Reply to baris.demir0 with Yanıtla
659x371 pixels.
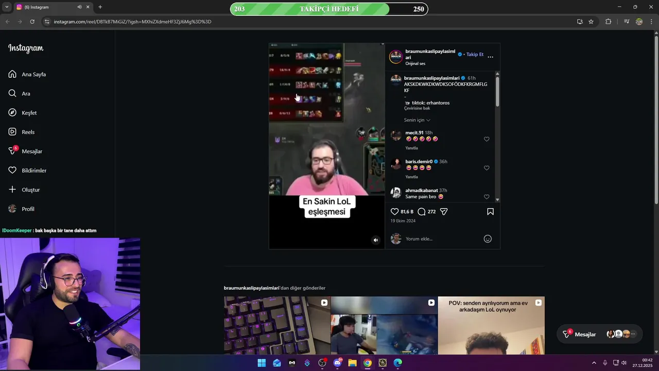pos(411,177)
